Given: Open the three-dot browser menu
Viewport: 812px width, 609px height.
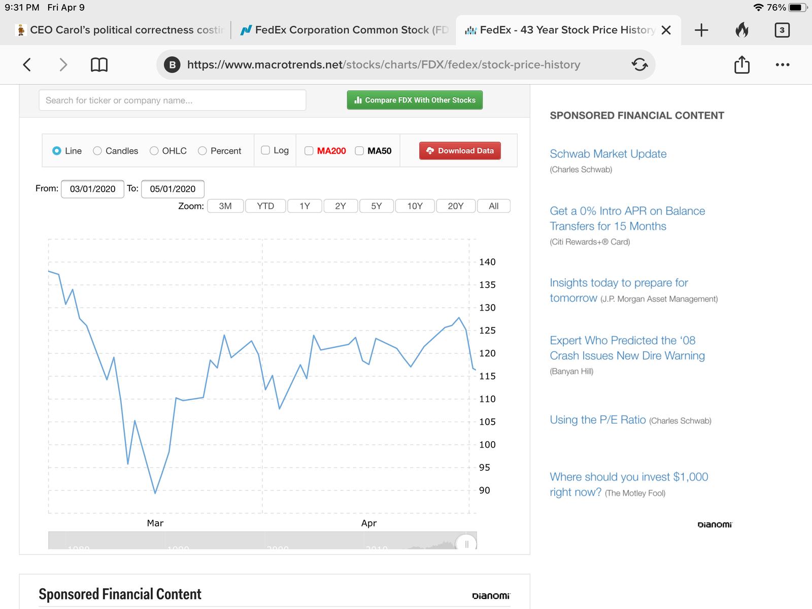Looking at the screenshot, I should (782, 64).
